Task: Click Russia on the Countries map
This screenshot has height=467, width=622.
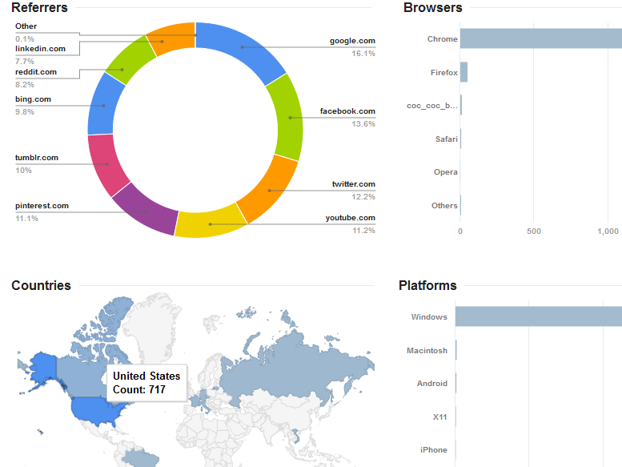Action: tap(295, 371)
